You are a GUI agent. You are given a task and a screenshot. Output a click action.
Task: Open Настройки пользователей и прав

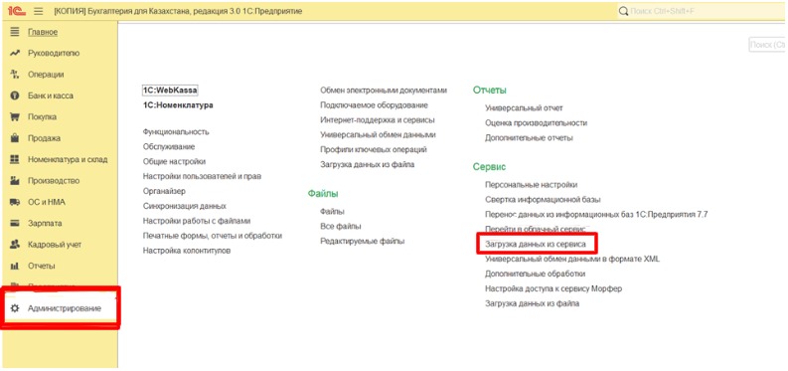202,176
